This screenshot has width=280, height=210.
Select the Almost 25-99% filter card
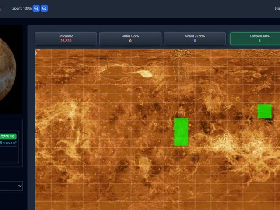tap(195, 38)
